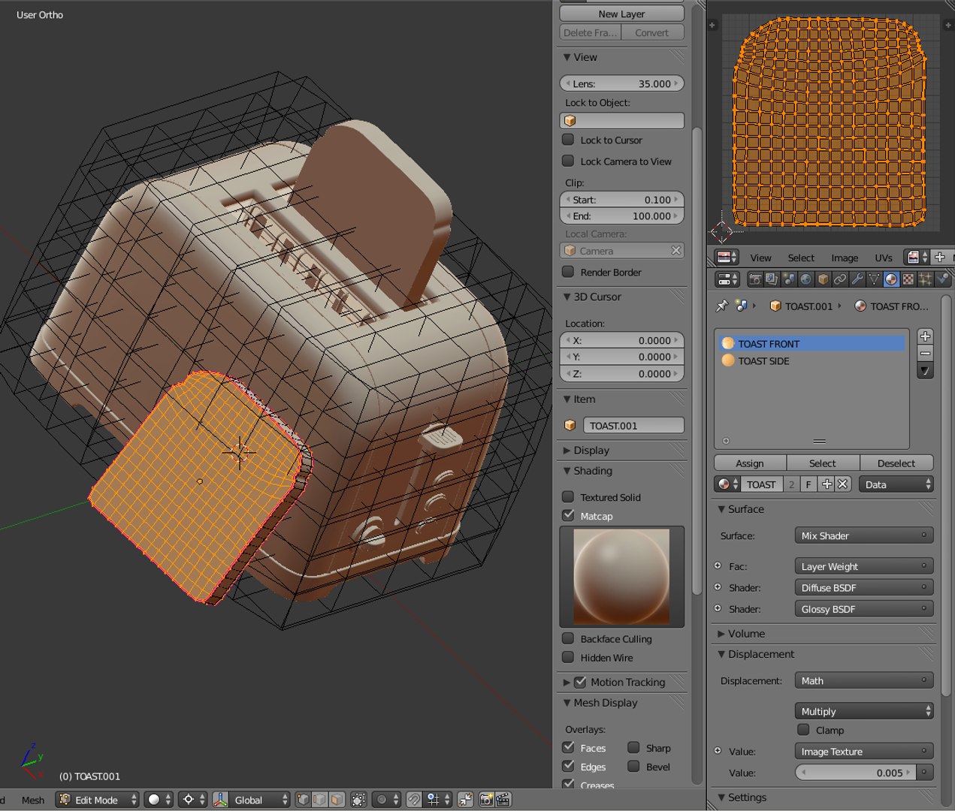The height and width of the screenshot is (811, 955).
Task: Collapse the View panel
Action: pyautogui.click(x=567, y=57)
